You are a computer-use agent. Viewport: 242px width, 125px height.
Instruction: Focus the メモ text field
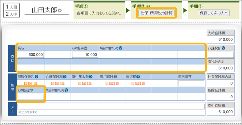(x=111, y=107)
